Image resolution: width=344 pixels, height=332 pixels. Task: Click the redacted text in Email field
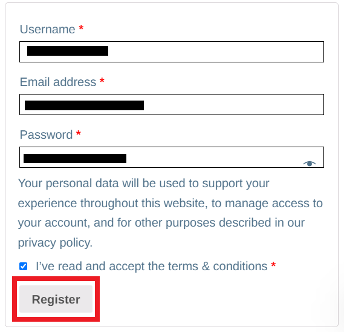[84, 105]
